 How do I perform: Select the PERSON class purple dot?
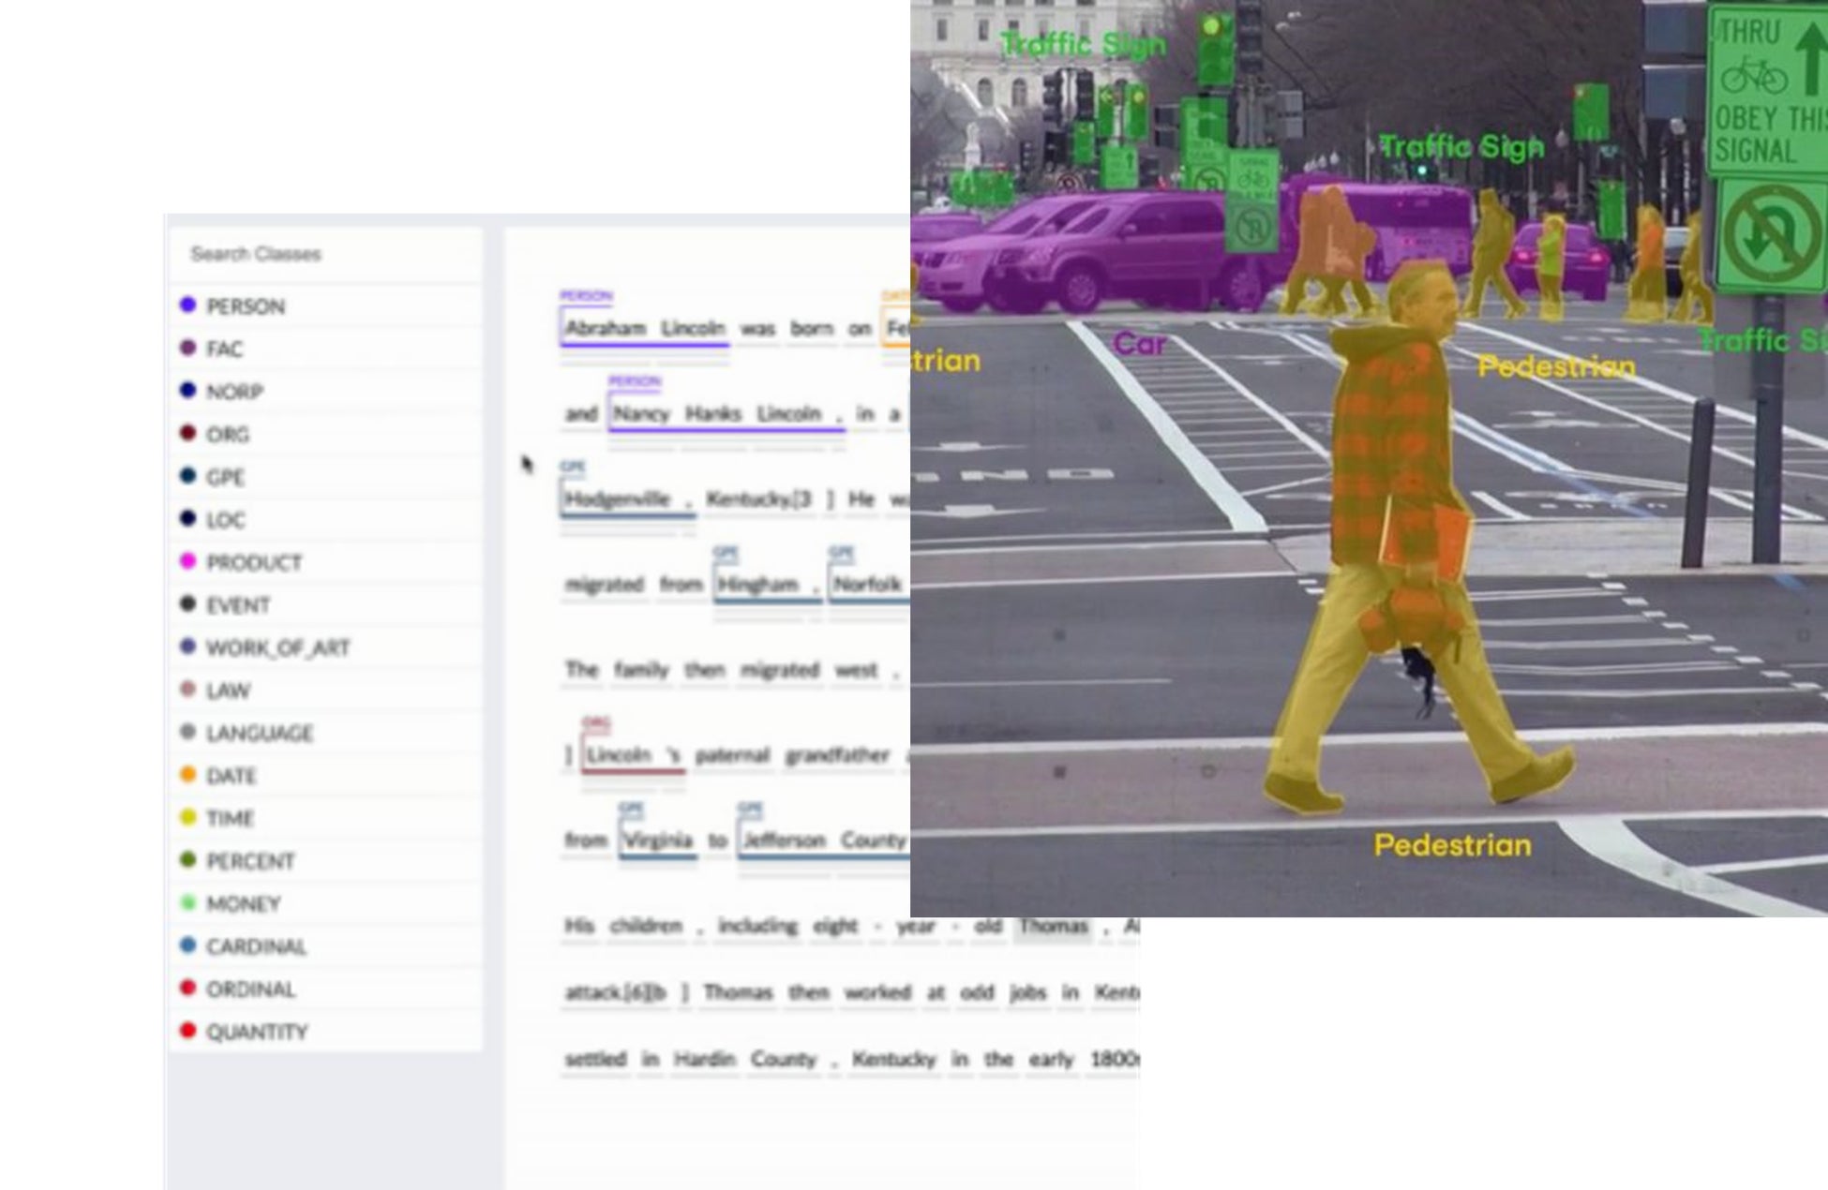[187, 305]
